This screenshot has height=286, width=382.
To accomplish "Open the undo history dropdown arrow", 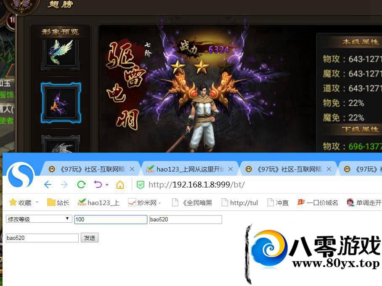I will (107, 185).
